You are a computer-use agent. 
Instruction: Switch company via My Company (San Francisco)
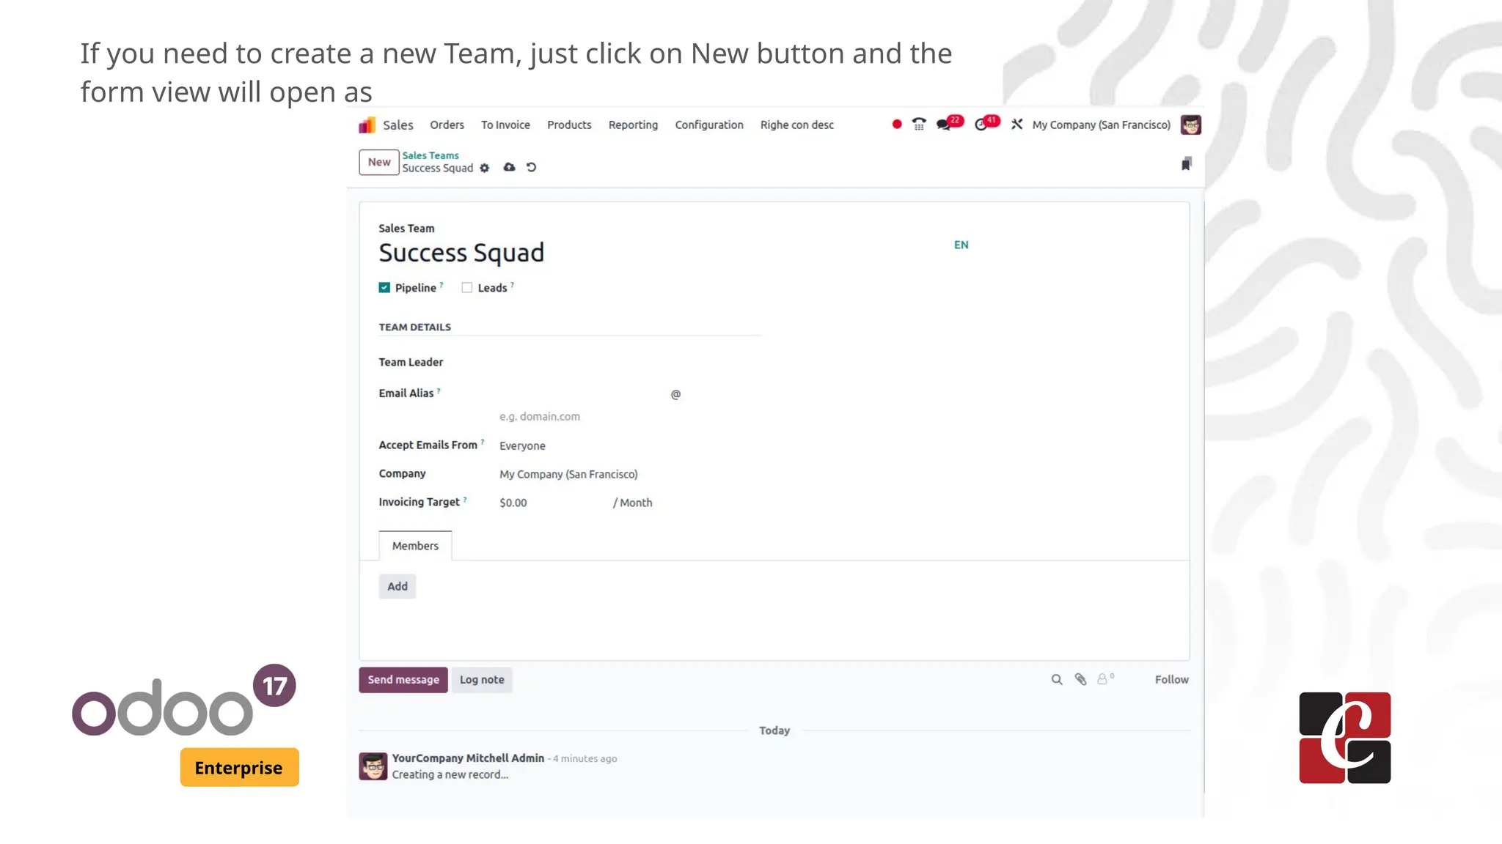coord(1101,125)
